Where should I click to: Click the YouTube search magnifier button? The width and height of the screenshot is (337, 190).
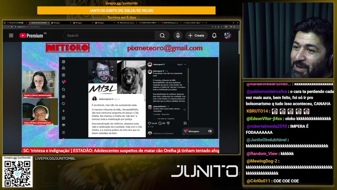(162, 35)
